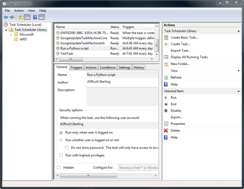The width and height of the screenshot is (244, 189).
Task: Click the New Folder icon
Action: click(166, 64)
